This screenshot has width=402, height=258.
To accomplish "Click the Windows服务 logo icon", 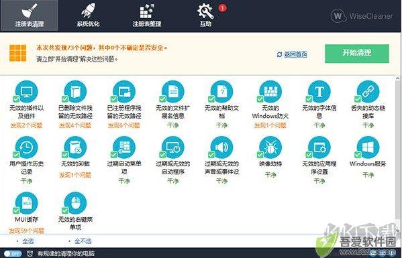I will [368, 147].
